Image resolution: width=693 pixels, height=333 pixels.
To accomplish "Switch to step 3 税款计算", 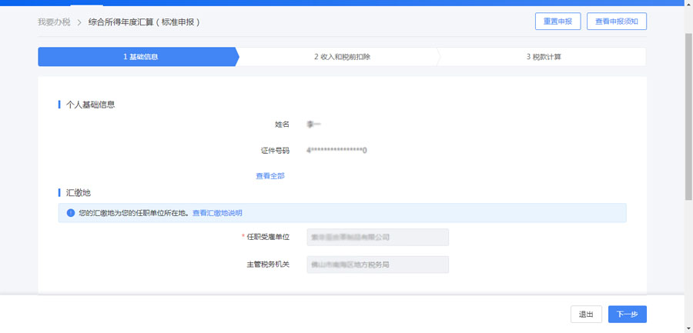I will [544, 57].
